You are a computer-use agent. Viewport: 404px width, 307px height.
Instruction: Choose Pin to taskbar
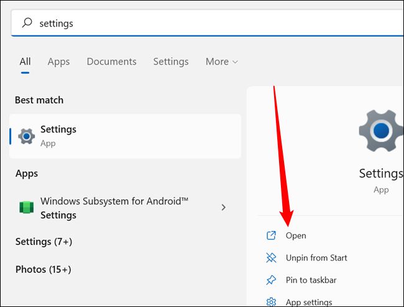(x=311, y=280)
